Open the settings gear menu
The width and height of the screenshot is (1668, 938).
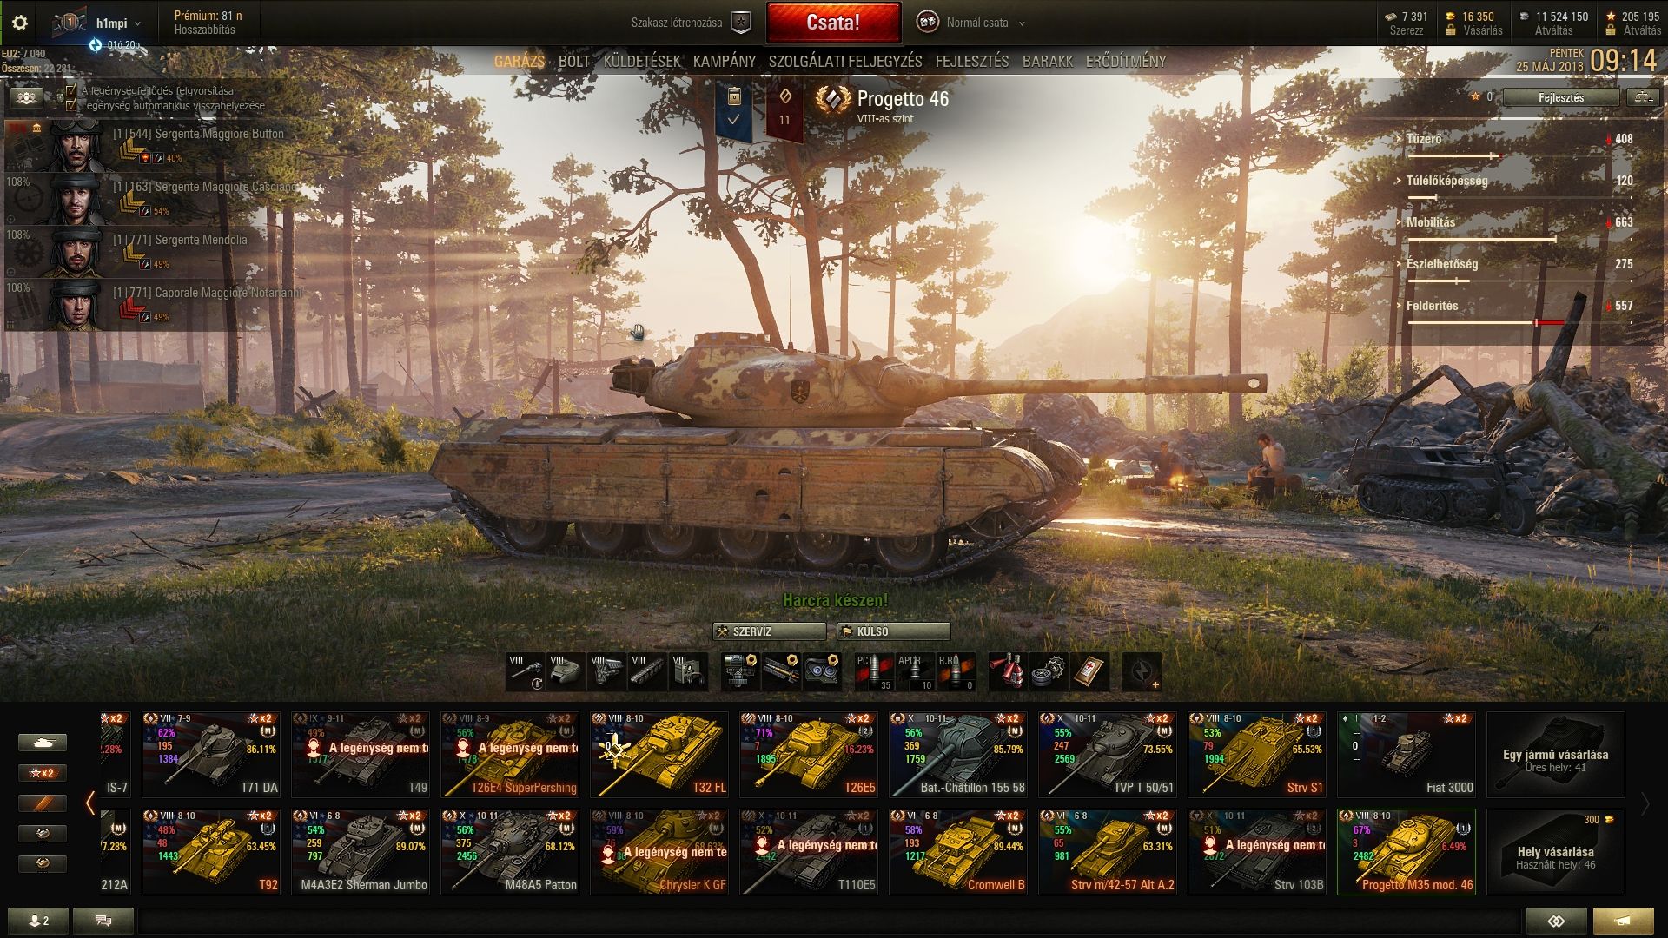tap(20, 23)
